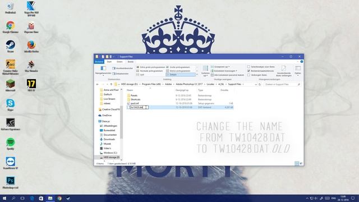
Task: Go to Adobe Photoshop CC 2017 breadcrumb
Action: [189, 84]
